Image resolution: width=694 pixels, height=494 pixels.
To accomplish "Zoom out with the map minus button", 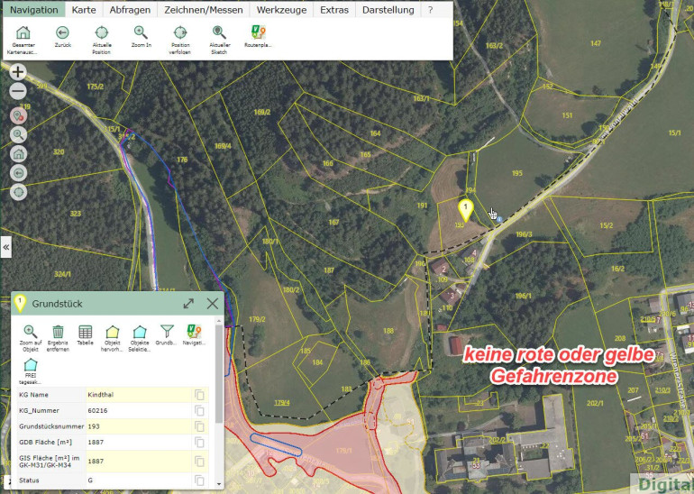I will [18, 91].
